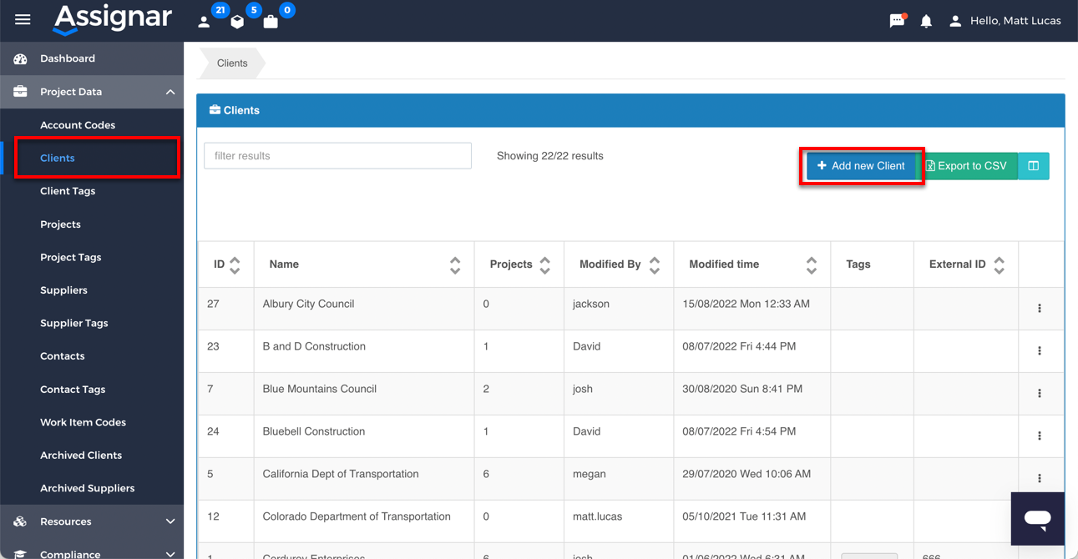Open the notifications bell
Screen dimensions: 1078x559
point(926,21)
